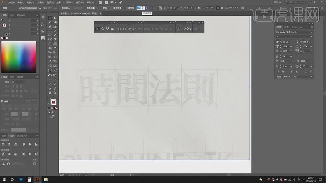Click the 蒙版 button

click(105, 8)
